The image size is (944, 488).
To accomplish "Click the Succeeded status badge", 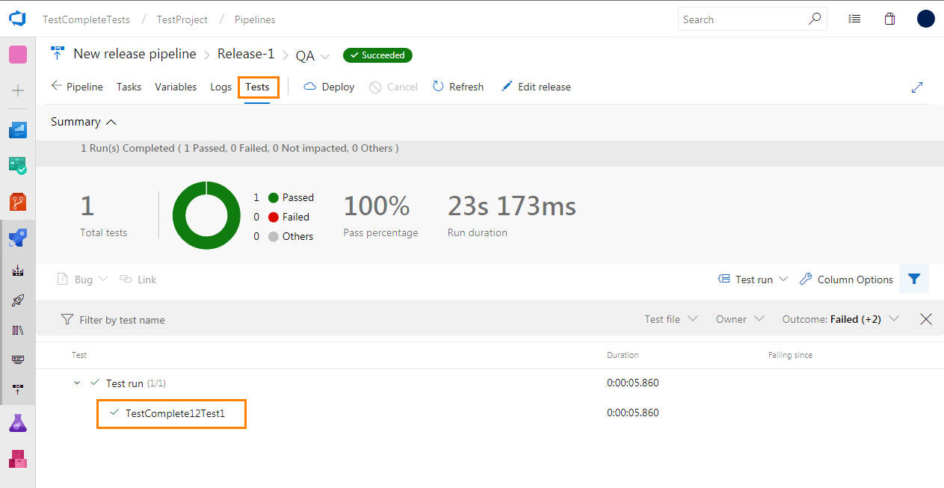I will click(x=377, y=55).
